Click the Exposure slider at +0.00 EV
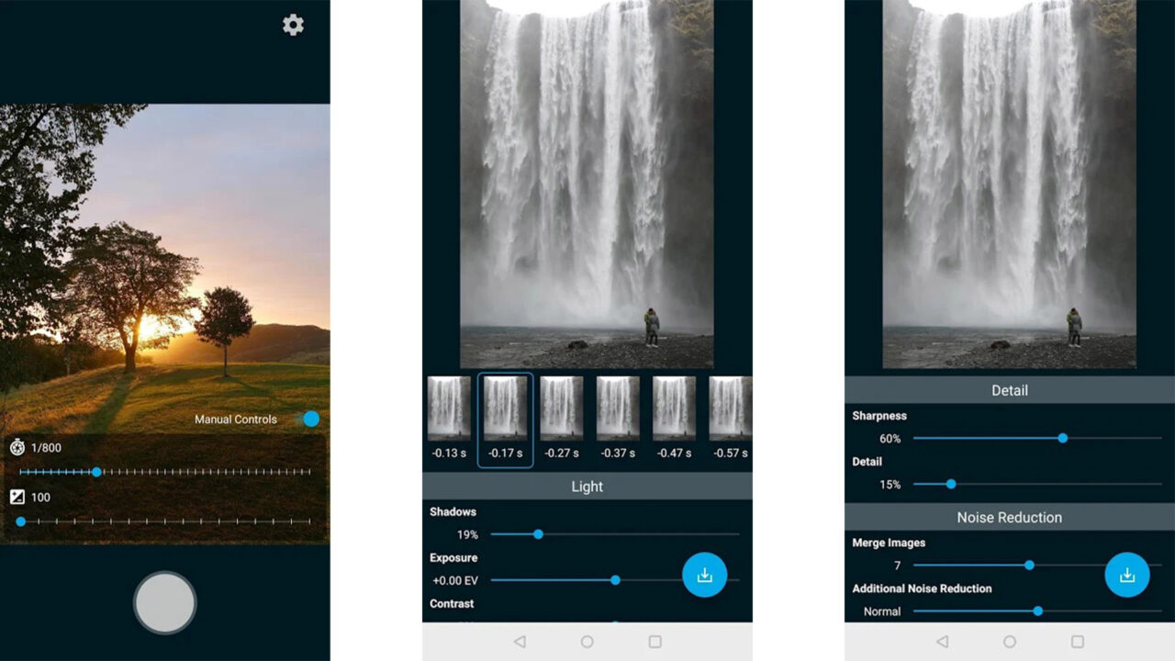 click(x=615, y=580)
